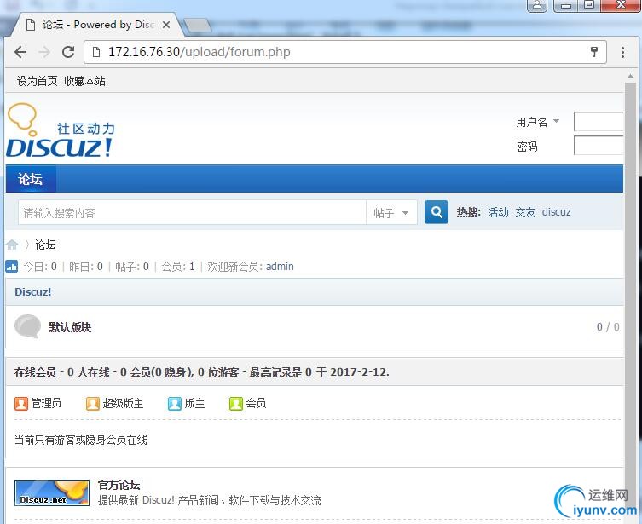The width and height of the screenshot is (642, 524).
Task: Click hot search term discuz
Action: pos(556,212)
